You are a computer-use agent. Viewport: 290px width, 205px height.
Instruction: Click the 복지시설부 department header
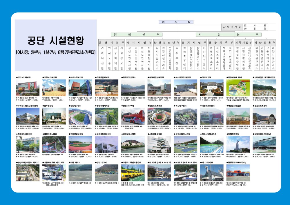coord(139,43)
